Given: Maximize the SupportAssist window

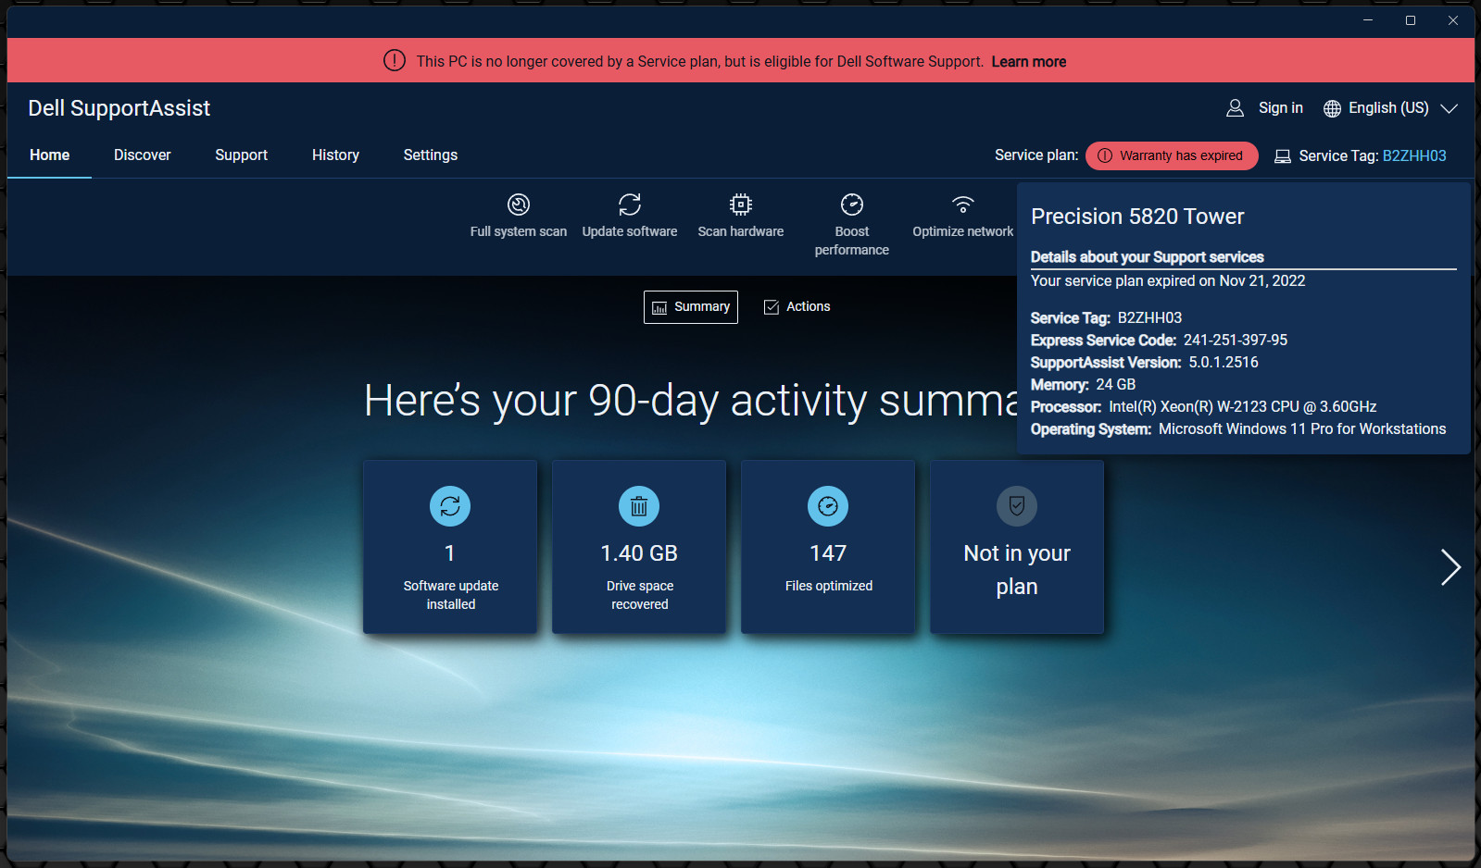Looking at the screenshot, I should point(1411,20).
